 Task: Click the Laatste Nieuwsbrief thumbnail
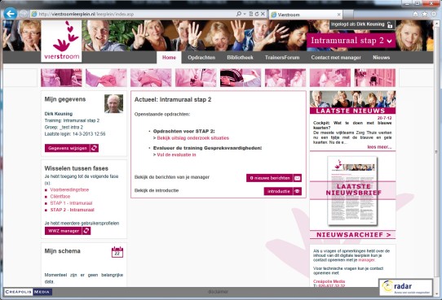[352, 191]
